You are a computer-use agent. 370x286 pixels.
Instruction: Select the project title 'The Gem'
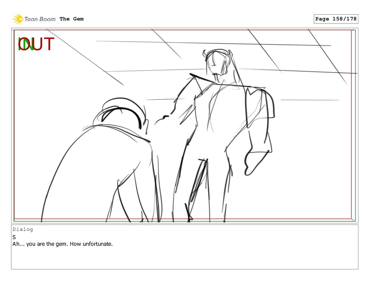pyautogui.click(x=72, y=19)
